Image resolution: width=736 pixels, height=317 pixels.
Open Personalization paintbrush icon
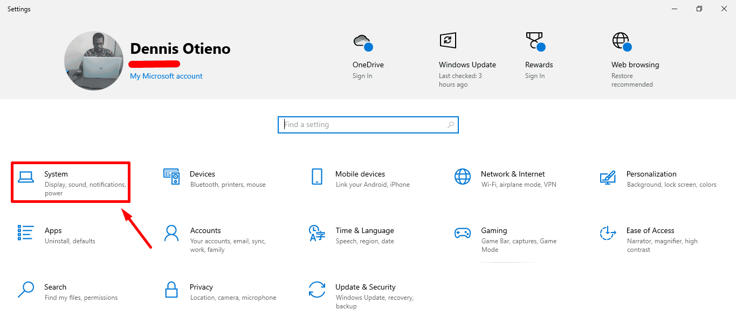[x=608, y=177]
